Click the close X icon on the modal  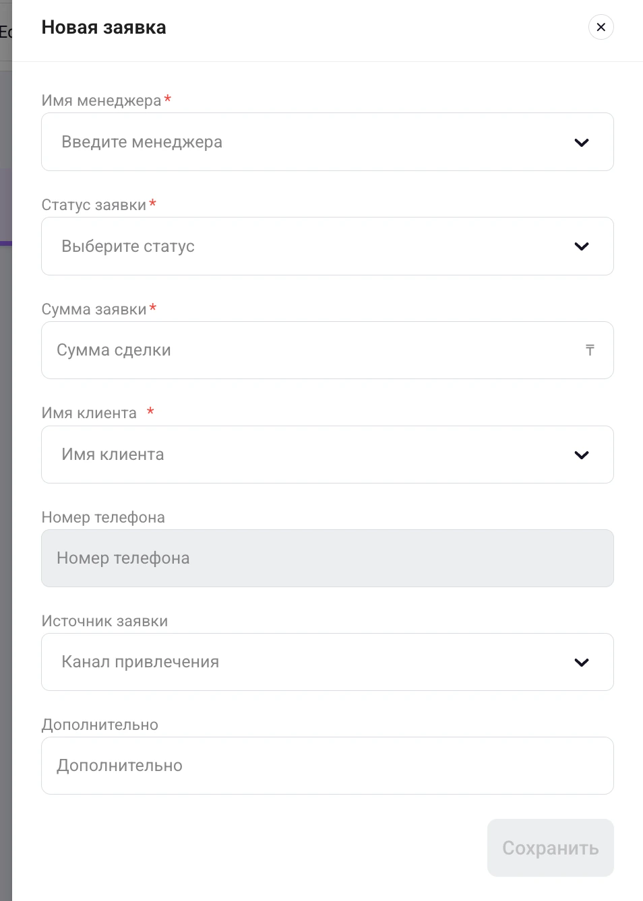click(x=601, y=27)
